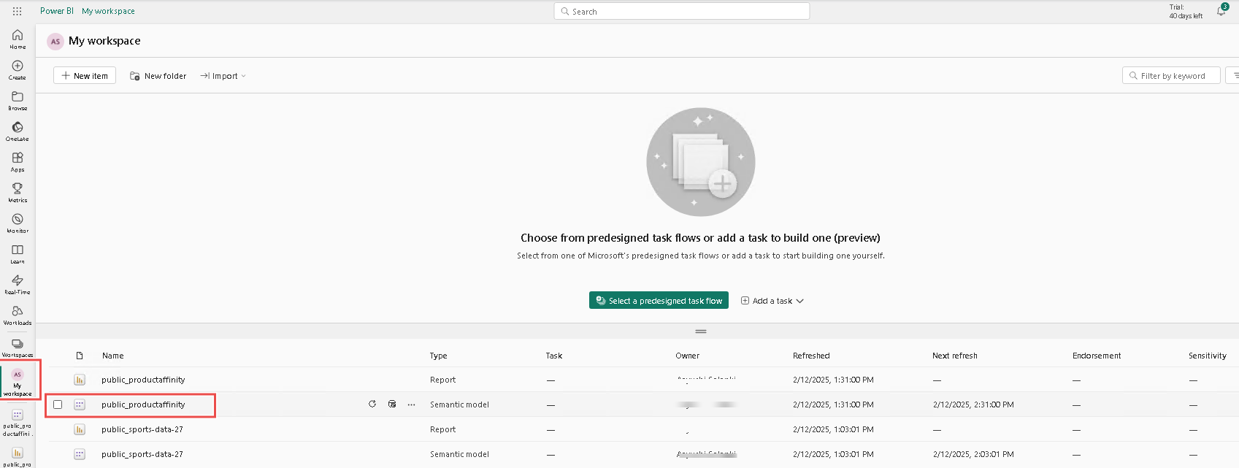Open the public_productaffinity semantic model
This screenshot has width=1239, height=468.
point(143,404)
